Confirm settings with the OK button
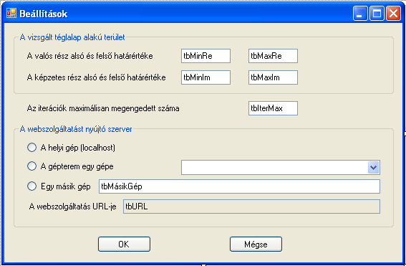 [x=124, y=244]
